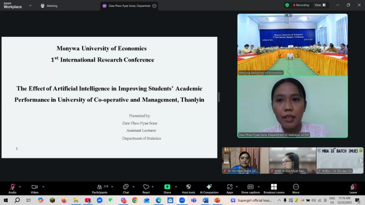Screen dimensions: 365x205
Task: Open the Apps icon in toolbar
Action: (230, 187)
